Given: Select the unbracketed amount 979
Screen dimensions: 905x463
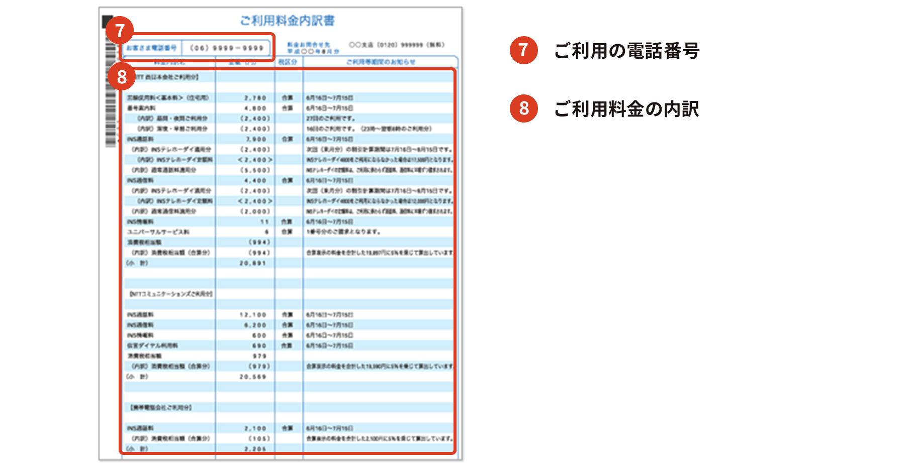Looking at the screenshot, I should (x=259, y=356).
